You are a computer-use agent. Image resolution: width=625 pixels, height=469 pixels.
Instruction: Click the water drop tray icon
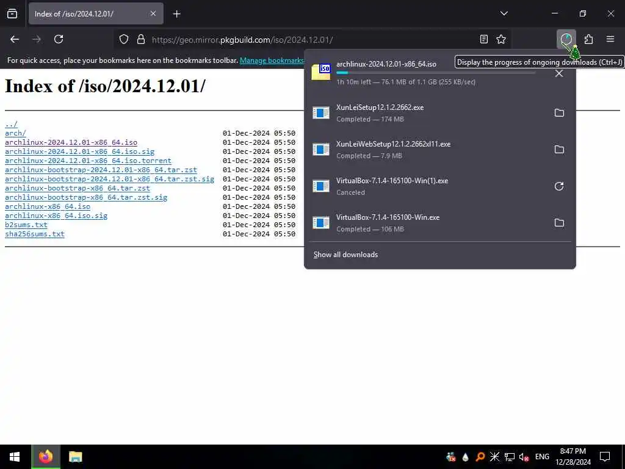coord(465,457)
